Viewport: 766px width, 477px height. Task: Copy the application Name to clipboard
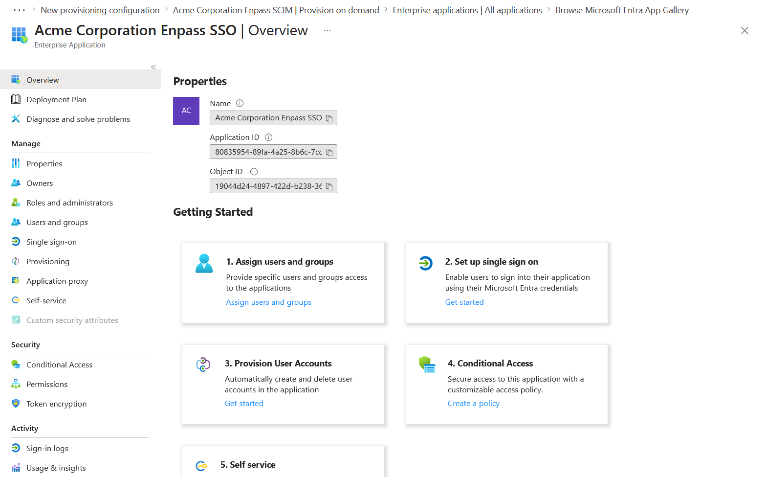click(329, 118)
